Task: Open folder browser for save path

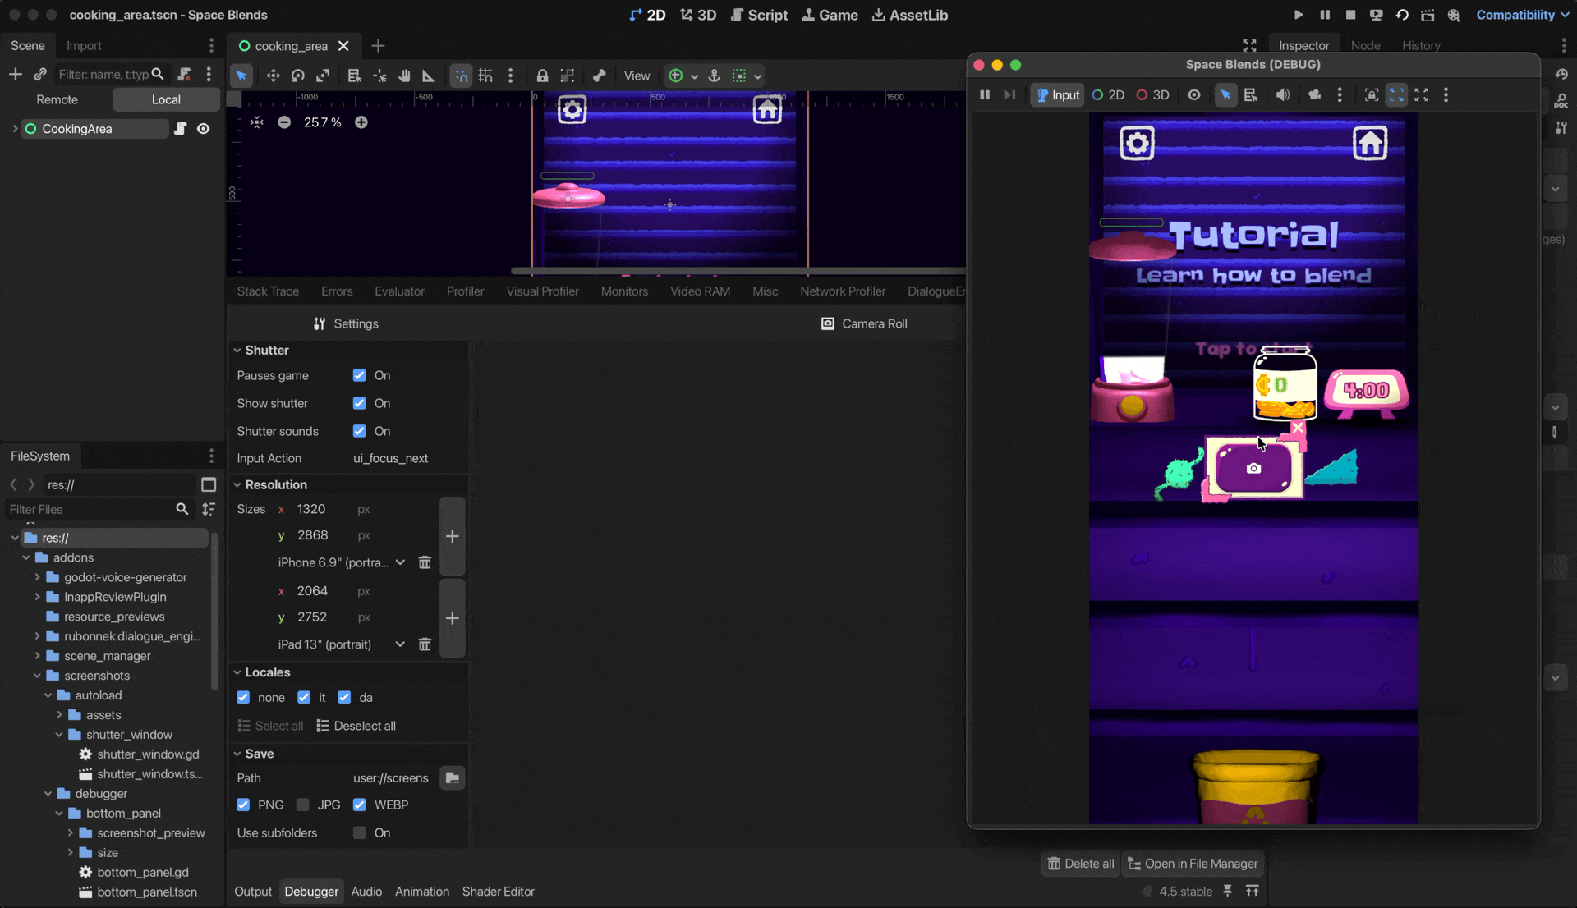Action: pyautogui.click(x=452, y=778)
